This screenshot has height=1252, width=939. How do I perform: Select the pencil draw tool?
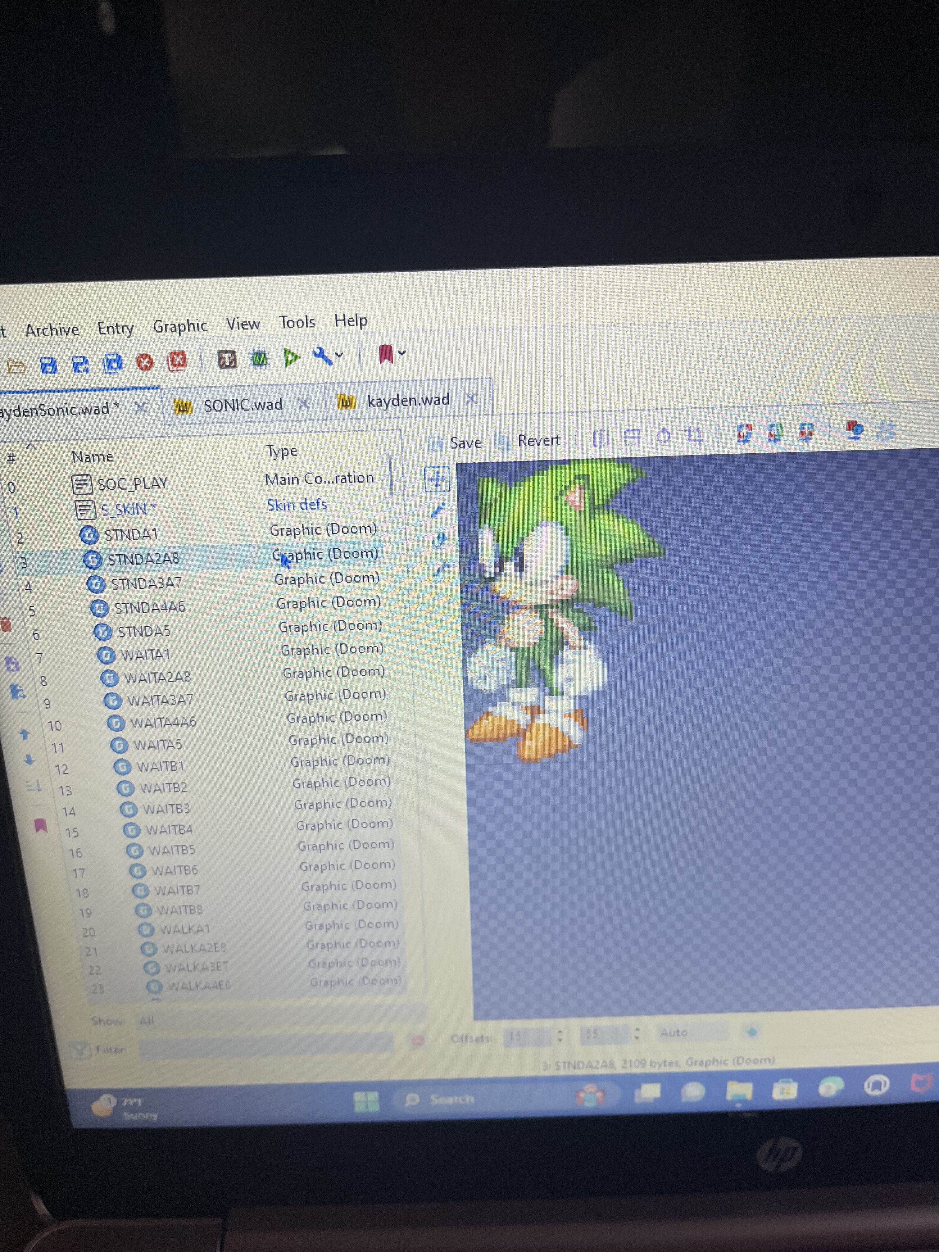438,510
